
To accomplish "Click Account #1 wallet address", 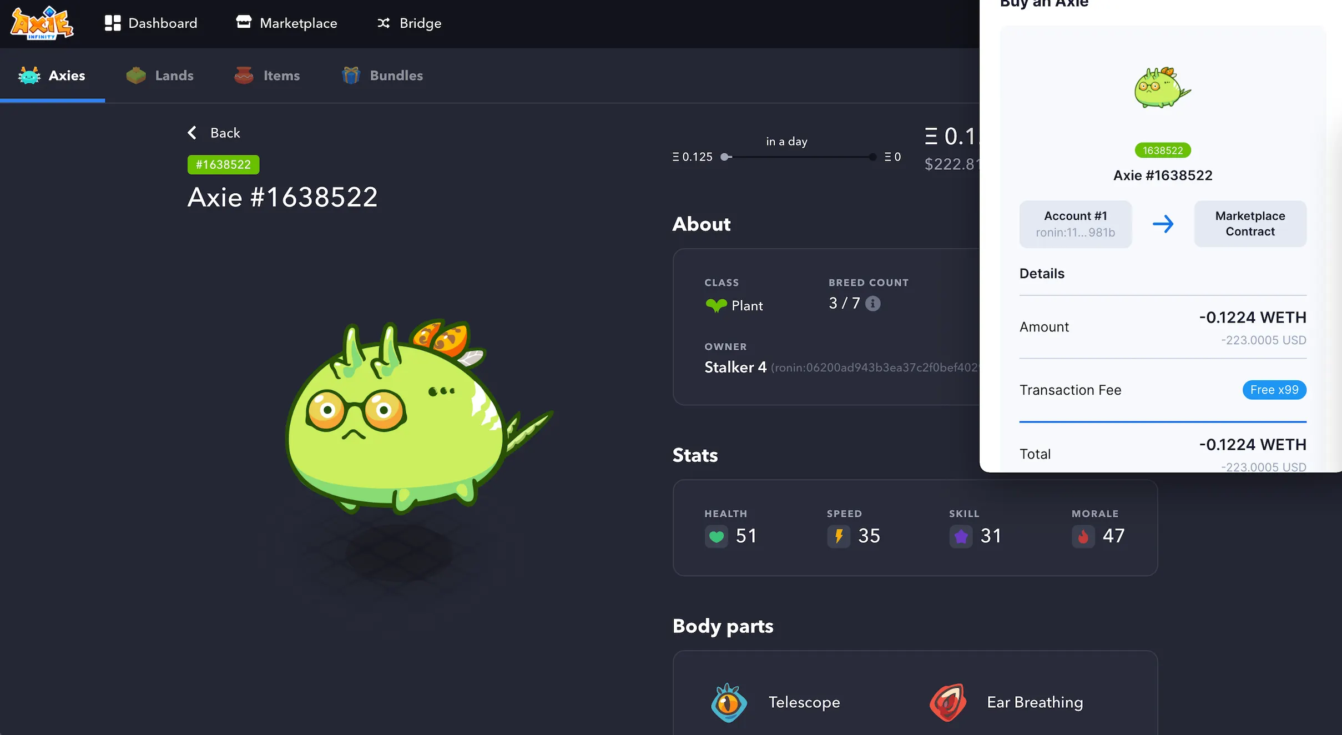I will point(1076,231).
